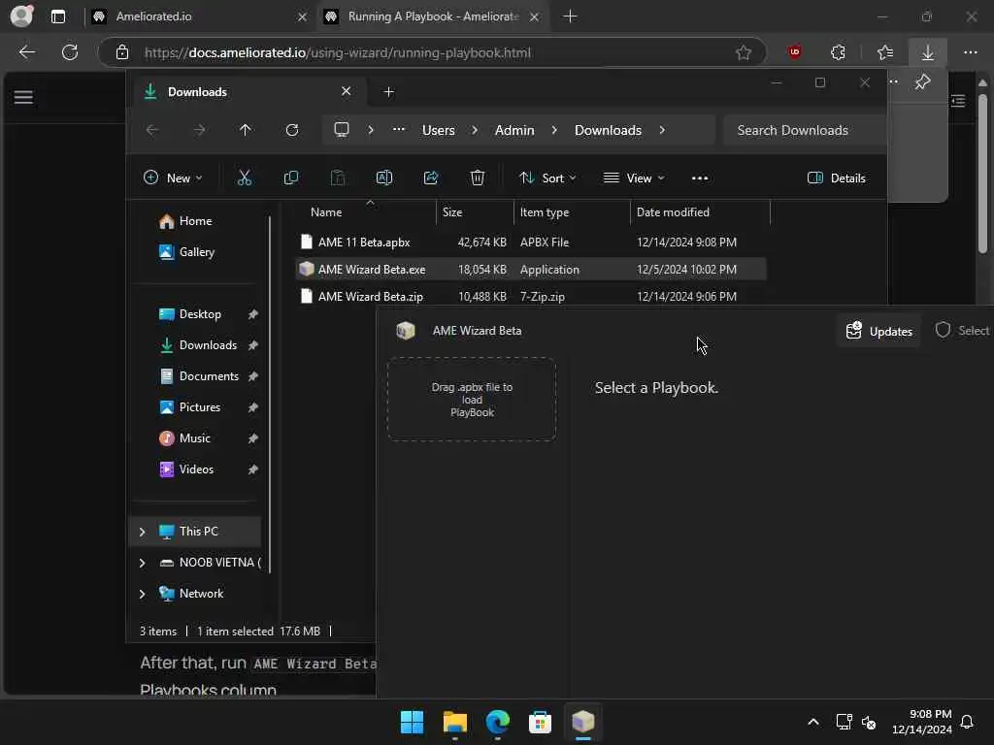
Task: Toggle the Details pane in Explorer
Action: pos(837,178)
